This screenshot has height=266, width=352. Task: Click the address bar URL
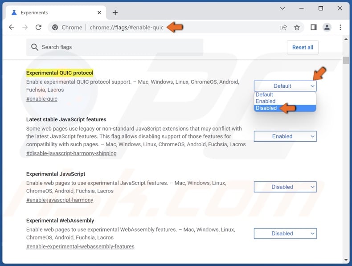tap(127, 27)
